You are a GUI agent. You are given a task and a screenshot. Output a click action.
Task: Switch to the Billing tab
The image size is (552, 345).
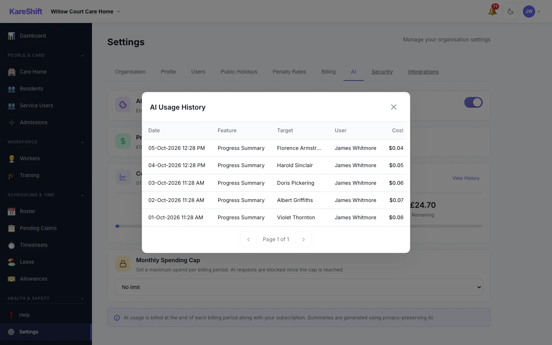(x=329, y=72)
